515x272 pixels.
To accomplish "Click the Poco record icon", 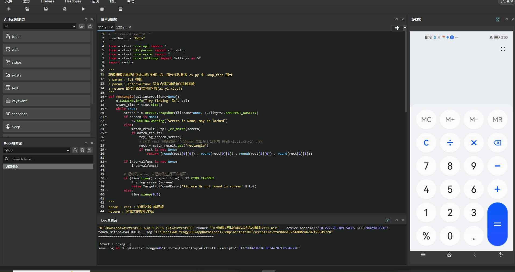I will (90, 150).
